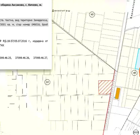
Task: Click the община Аксаково, с. Кичево heading
Action: point(21,5)
